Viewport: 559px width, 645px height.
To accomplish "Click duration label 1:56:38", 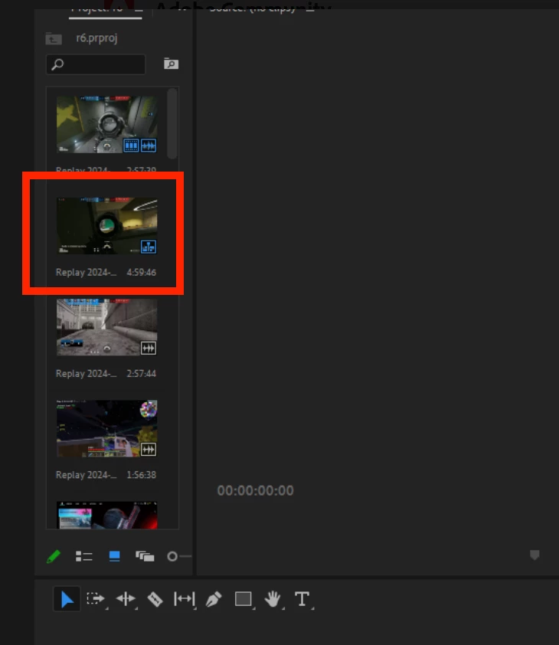I will pos(141,475).
